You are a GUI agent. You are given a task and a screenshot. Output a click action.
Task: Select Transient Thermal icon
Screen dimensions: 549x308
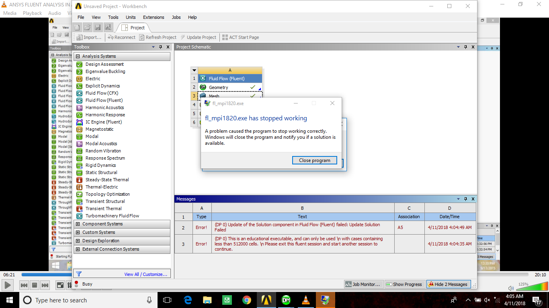(79, 209)
